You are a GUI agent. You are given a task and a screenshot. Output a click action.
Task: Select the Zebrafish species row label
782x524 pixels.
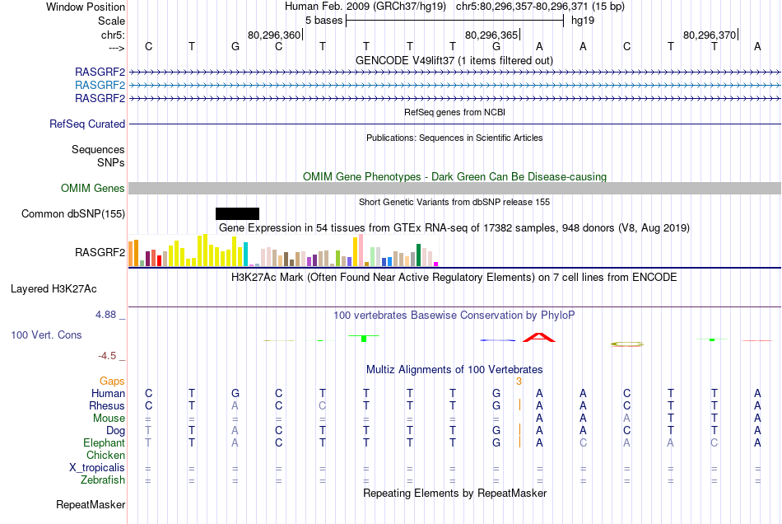click(x=103, y=480)
